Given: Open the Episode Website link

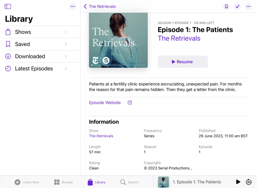Looking at the screenshot, I should point(105,103).
